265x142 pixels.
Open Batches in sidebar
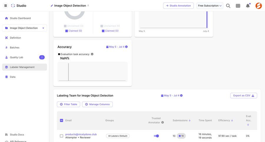click(24, 48)
